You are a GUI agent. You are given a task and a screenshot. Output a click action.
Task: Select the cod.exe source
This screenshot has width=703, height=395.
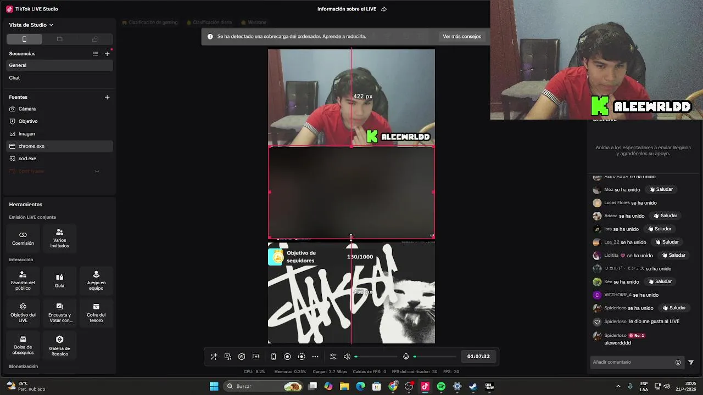coord(59,159)
